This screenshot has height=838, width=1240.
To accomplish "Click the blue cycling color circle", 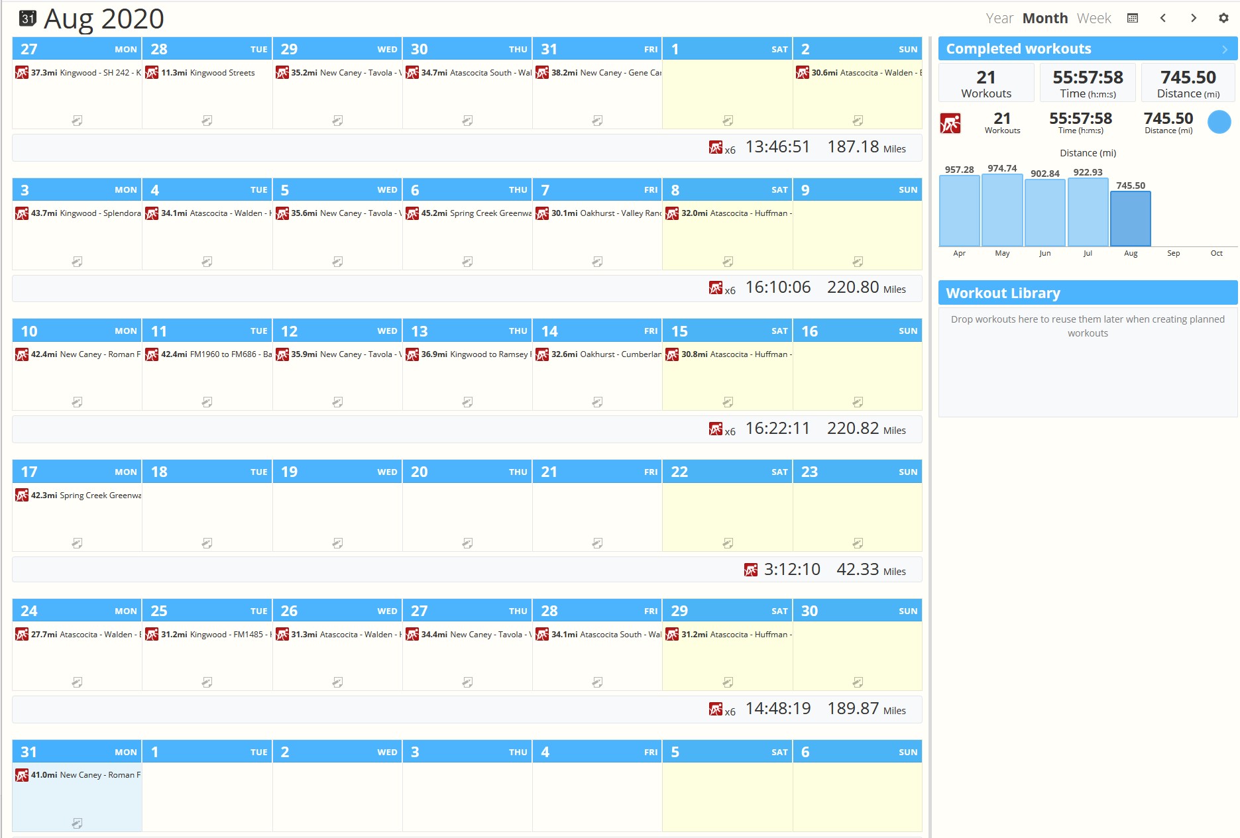I will point(1219,122).
